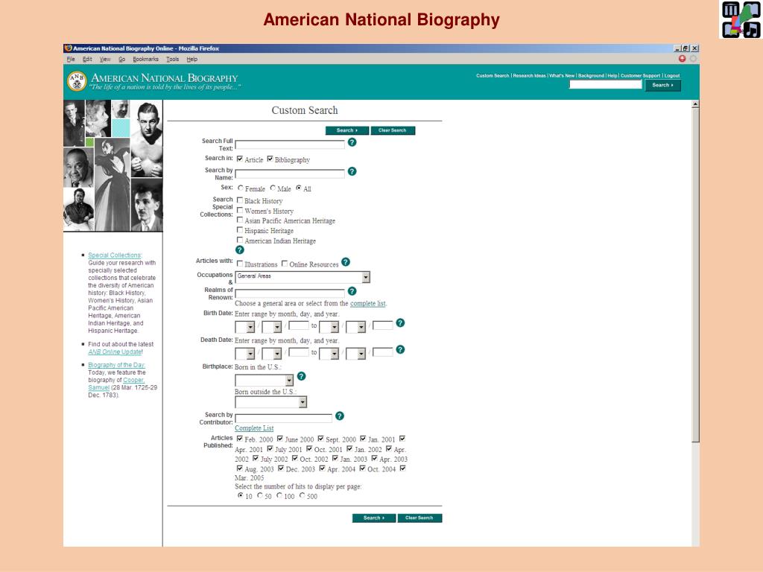The width and height of the screenshot is (763, 572).
Task: Enable the Illustrations checkbox
Action: tap(239, 264)
